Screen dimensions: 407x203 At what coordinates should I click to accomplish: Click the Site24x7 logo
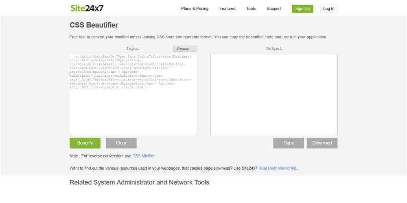click(x=87, y=8)
